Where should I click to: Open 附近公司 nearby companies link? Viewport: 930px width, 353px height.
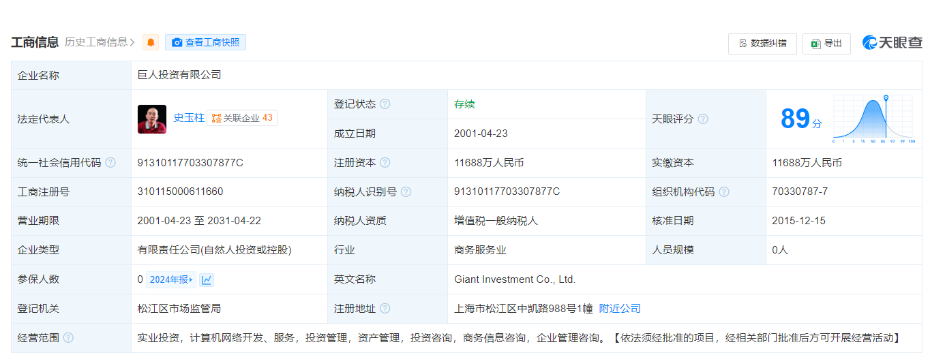(x=620, y=309)
